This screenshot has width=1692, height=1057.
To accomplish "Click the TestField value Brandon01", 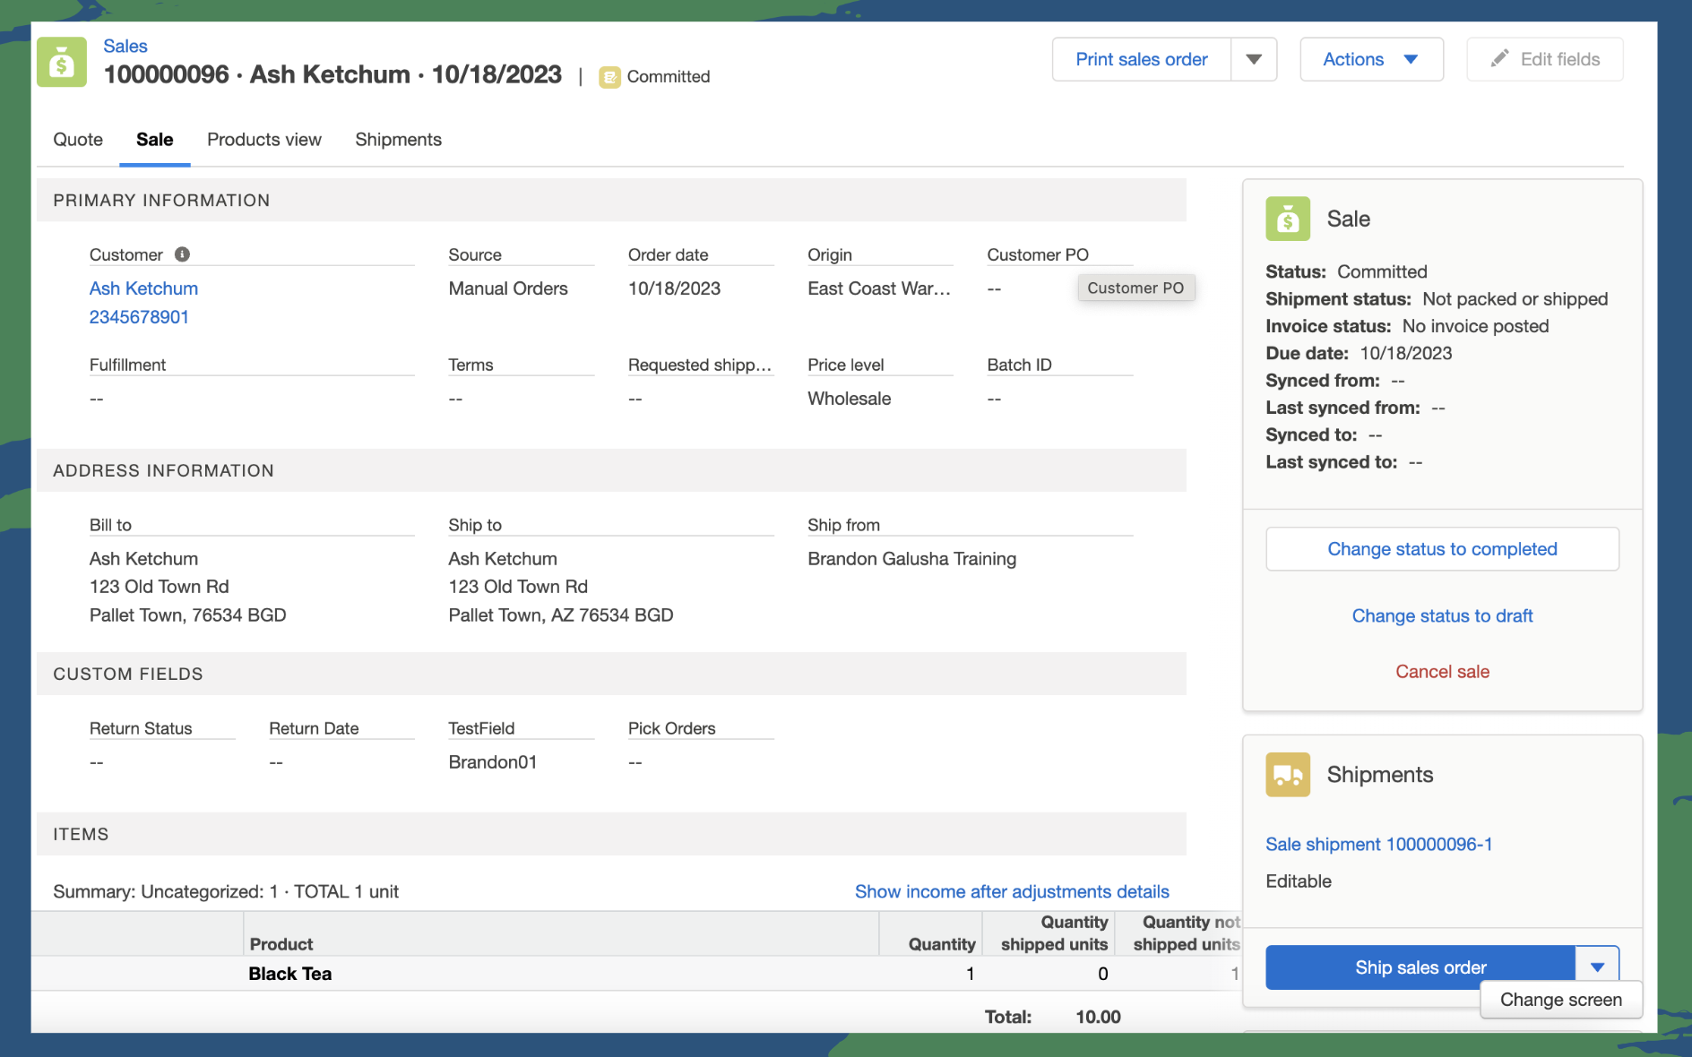I will coord(492,762).
